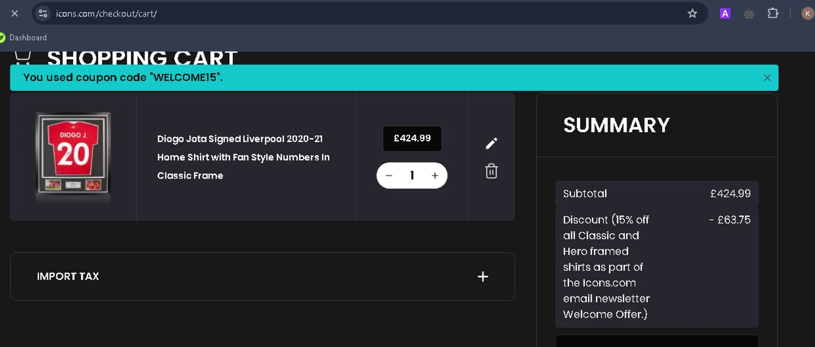815x347 pixels.
Task: Bookmark this page with star icon
Action: 692,14
